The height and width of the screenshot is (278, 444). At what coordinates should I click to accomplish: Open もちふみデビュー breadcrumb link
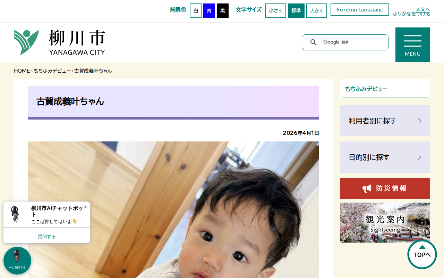pos(52,71)
